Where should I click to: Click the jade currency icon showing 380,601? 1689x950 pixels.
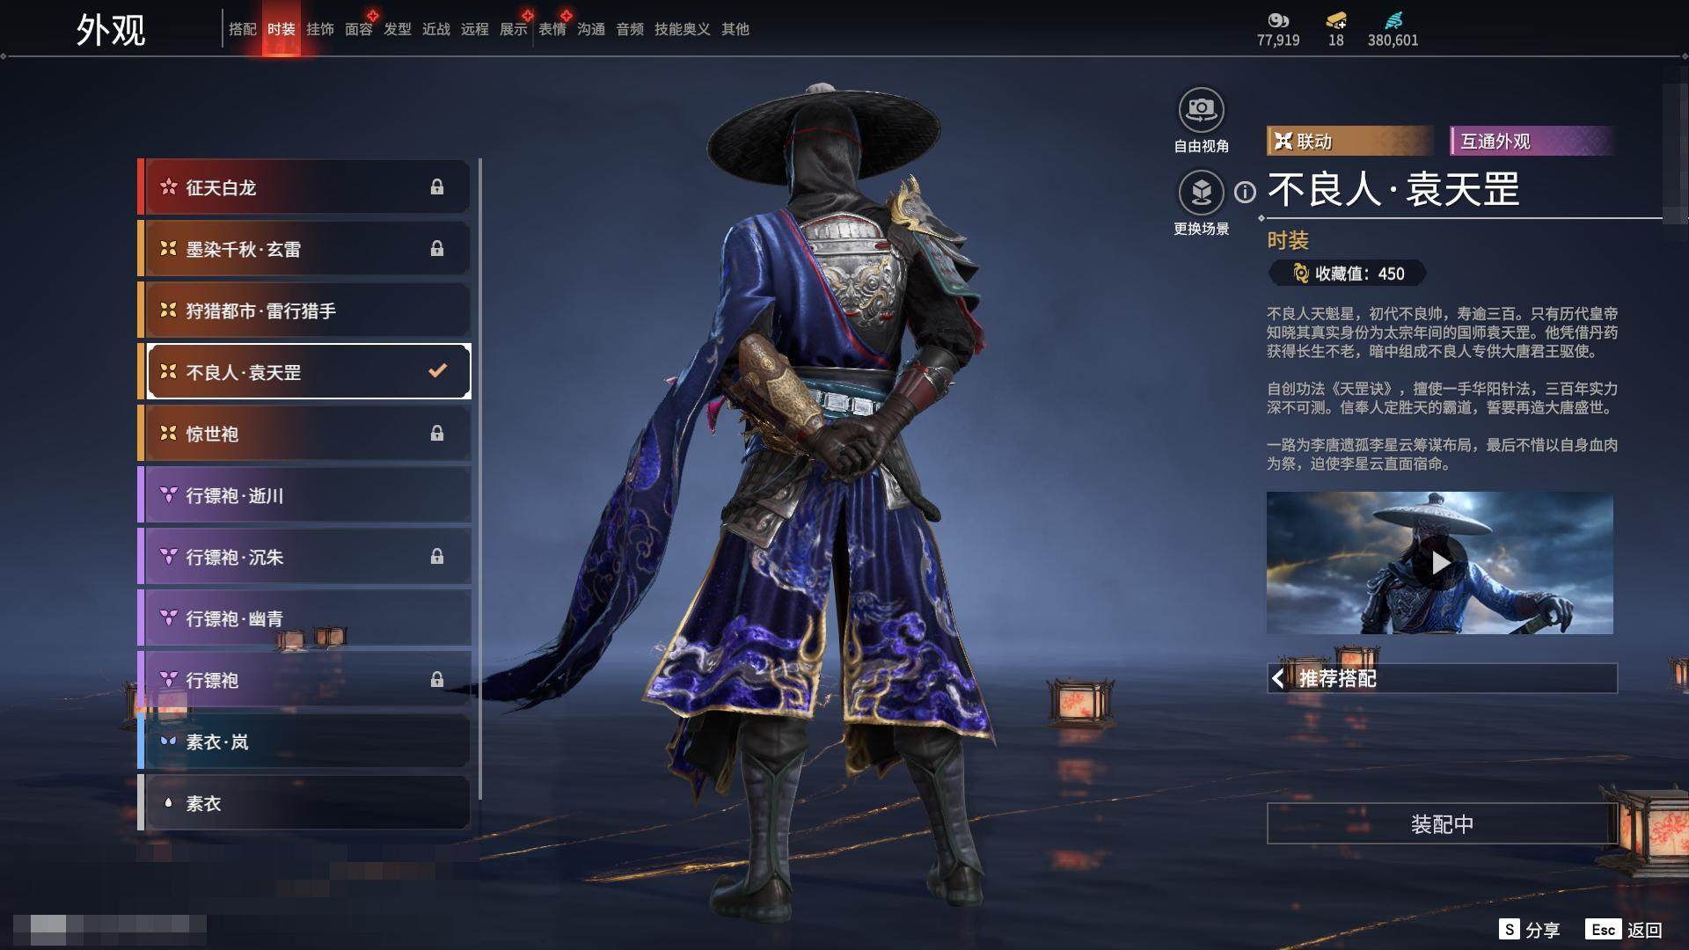click(x=1393, y=20)
